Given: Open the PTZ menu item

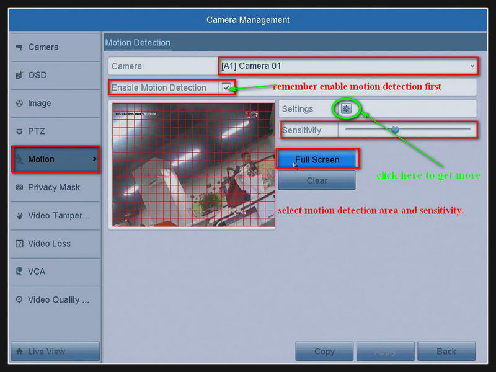Looking at the screenshot, I should point(55,131).
